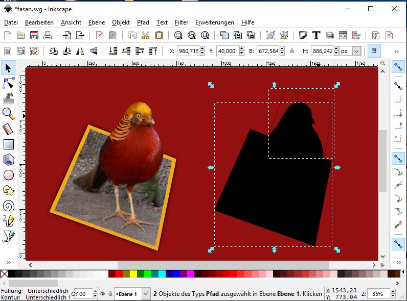Viewport: 407px width, 301px height.
Task: Select the Node editing tool
Action: coord(8,83)
